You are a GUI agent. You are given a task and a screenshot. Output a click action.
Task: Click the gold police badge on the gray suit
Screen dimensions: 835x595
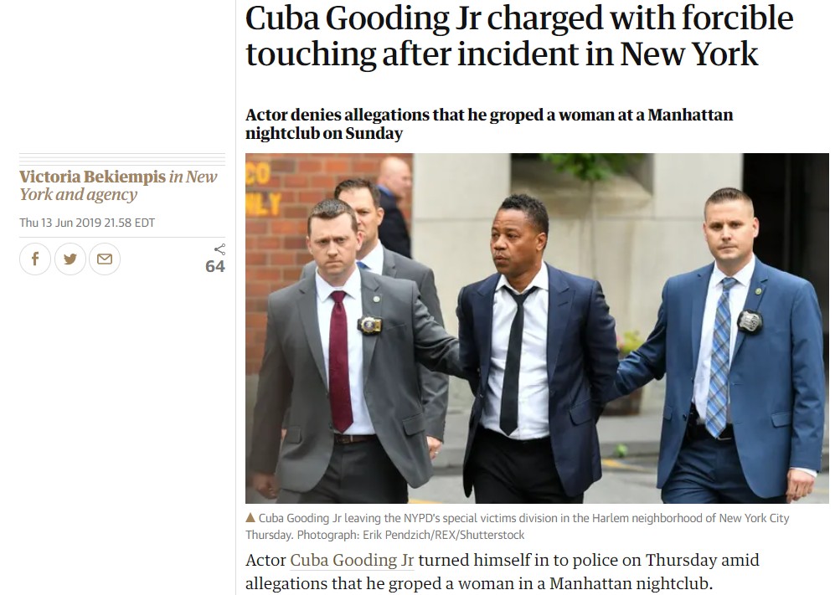coord(369,324)
